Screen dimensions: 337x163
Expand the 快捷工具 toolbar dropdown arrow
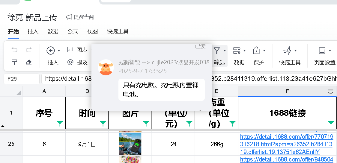(296, 51)
